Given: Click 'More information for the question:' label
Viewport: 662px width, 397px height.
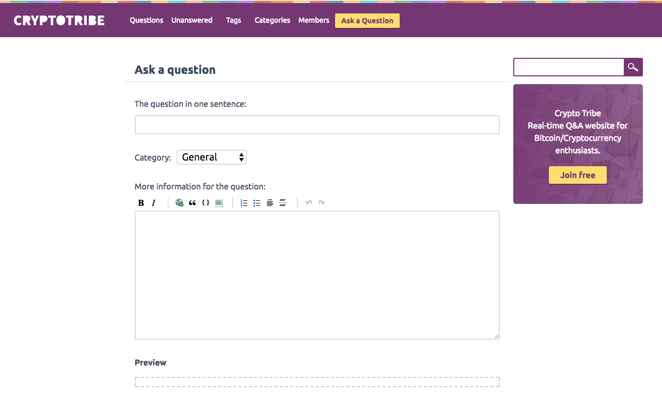Looking at the screenshot, I should click(200, 186).
